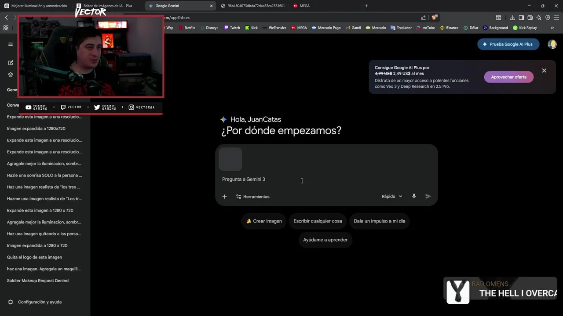The image size is (563, 316).
Task: Open the Gemini sidebar hamburger menu
Action: click(11, 44)
